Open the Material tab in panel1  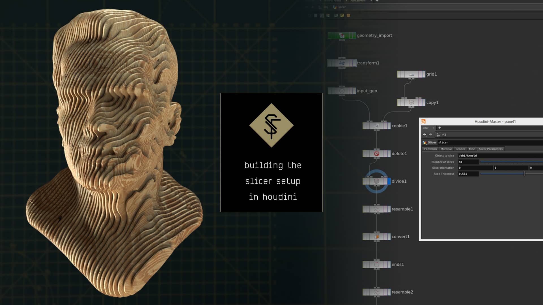(446, 149)
